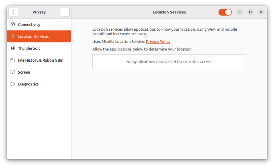Open the Thunderbolt settings panel

tap(39, 48)
